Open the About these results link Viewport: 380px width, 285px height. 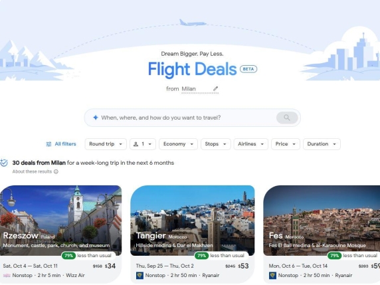(x=32, y=171)
